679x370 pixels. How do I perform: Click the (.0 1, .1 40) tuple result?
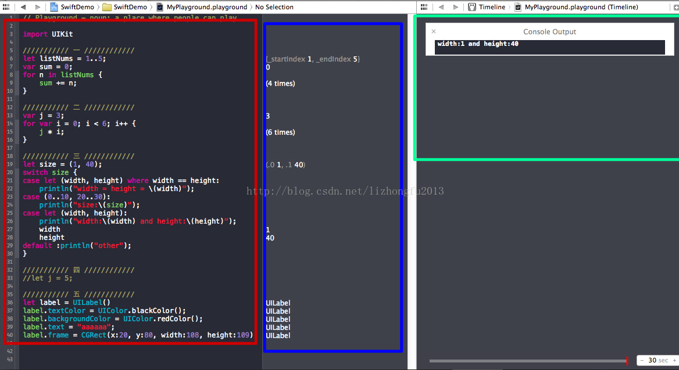tap(285, 165)
